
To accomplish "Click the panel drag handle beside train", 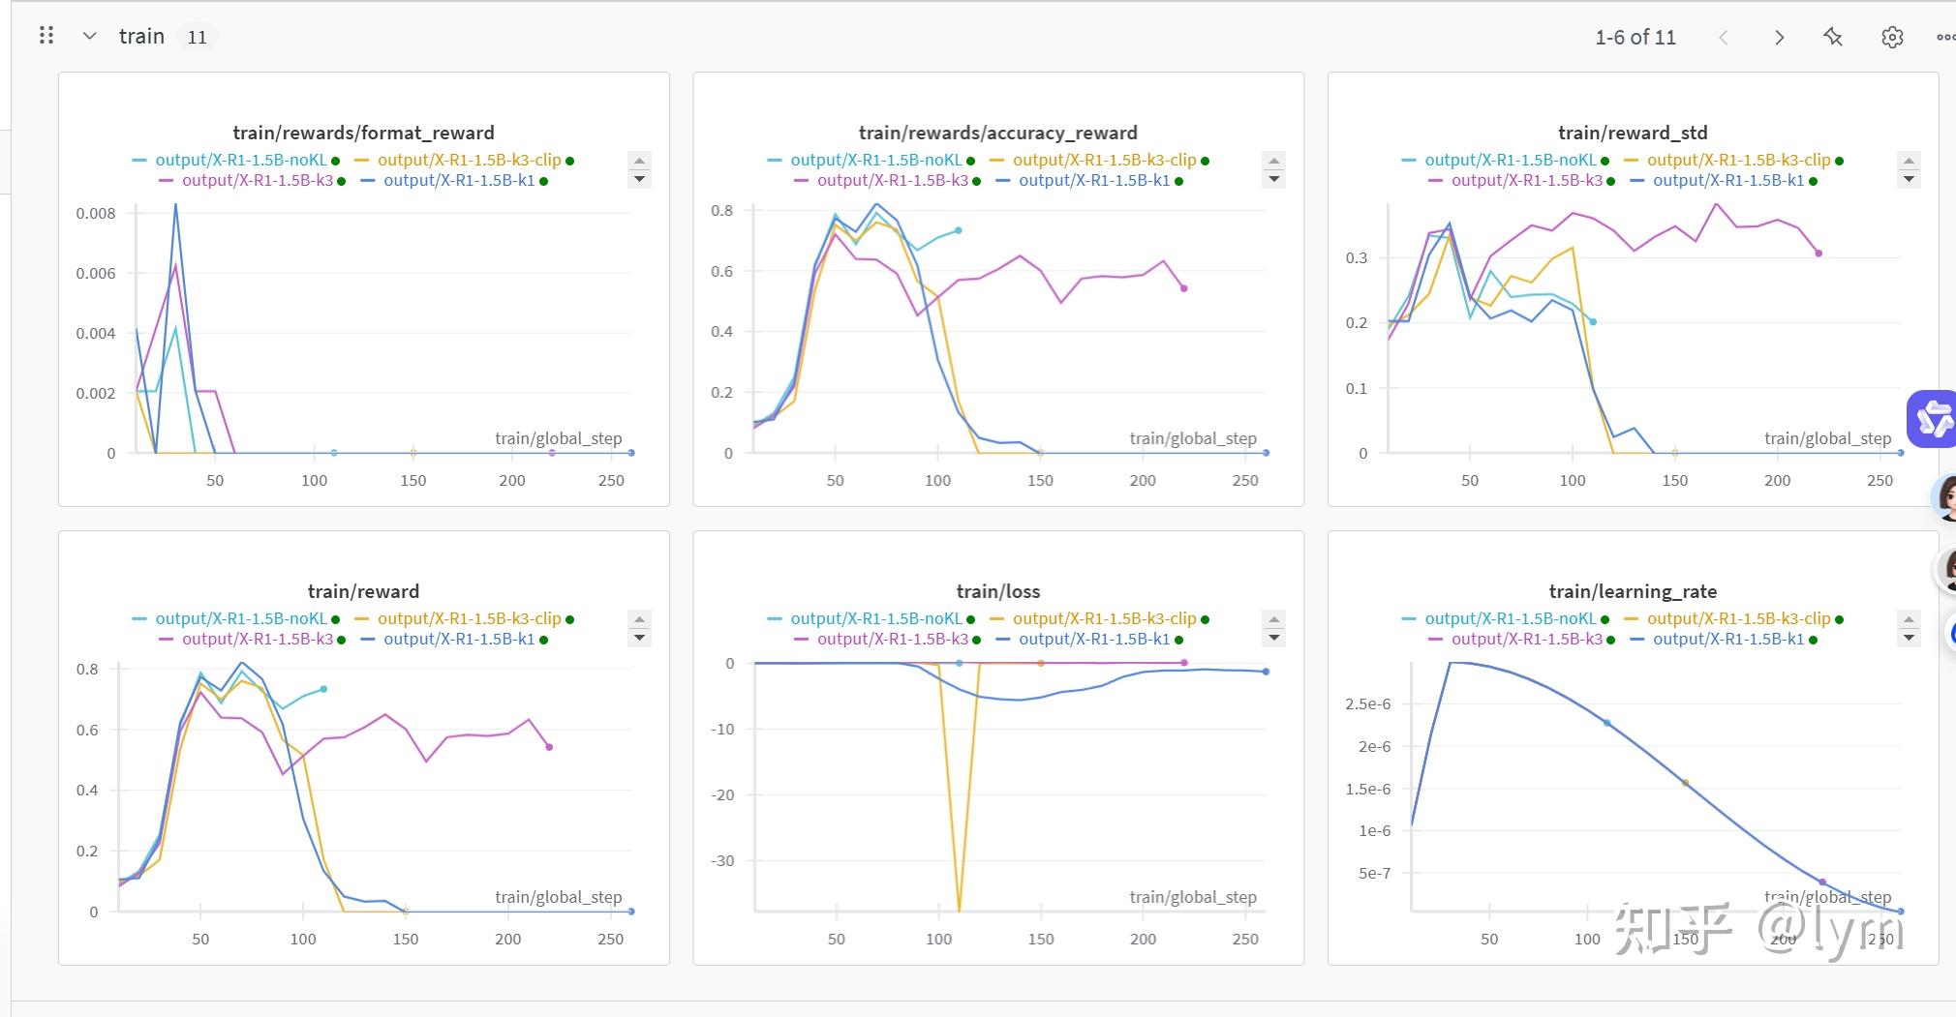I will coord(46,37).
